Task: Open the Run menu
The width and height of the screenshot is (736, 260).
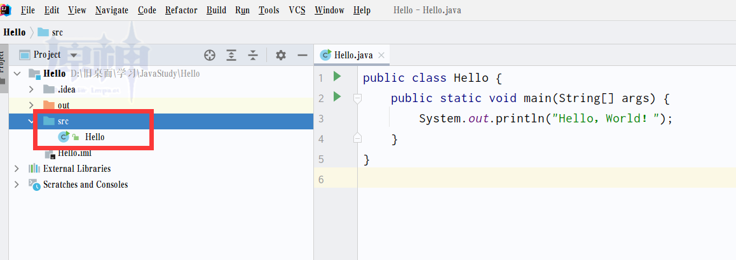Action: point(242,10)
